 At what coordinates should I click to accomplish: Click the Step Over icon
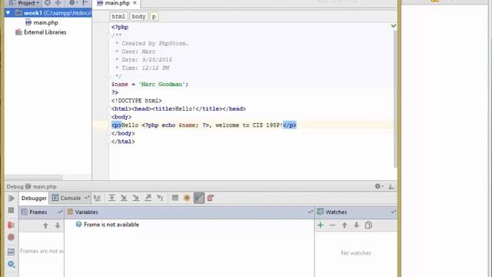(111, 198)
